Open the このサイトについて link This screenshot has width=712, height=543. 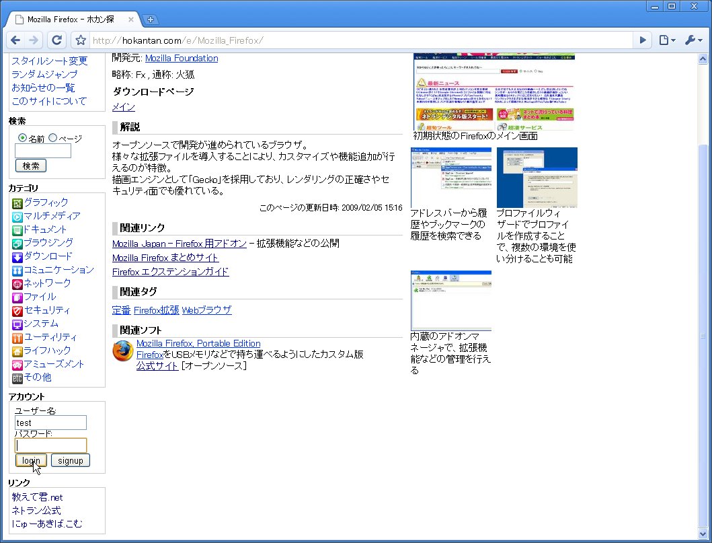pyautogui.click(x=49, y=101)
